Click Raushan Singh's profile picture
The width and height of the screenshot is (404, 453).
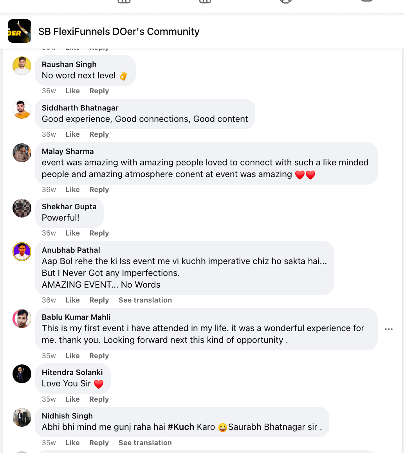tap(22, 66)
